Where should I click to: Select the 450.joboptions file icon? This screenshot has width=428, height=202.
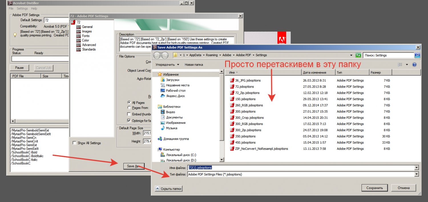(232, 142)
